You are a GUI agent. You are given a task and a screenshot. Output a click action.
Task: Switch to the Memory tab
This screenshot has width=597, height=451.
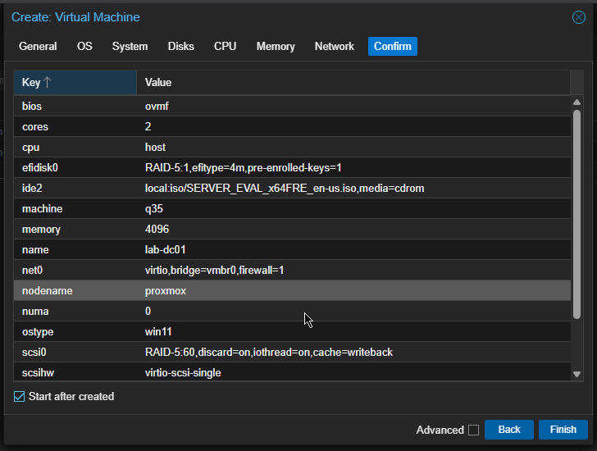276,47
